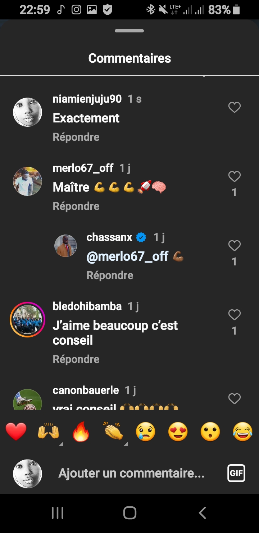The image size is (259, 533).
Task: Tap the comments sheet drag handle
Action: (x=129, y=31)
